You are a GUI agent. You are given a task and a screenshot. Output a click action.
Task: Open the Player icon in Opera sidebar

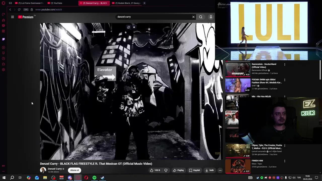(x=4, y=48)
